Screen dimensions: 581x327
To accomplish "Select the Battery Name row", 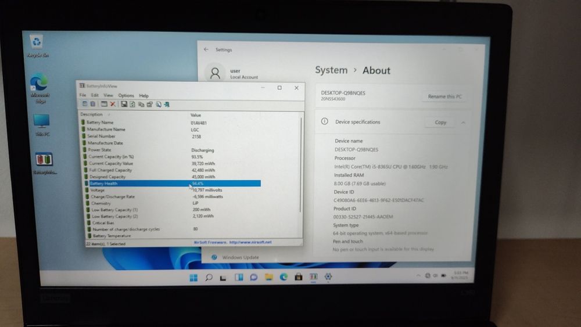I will tap(171, 123).
